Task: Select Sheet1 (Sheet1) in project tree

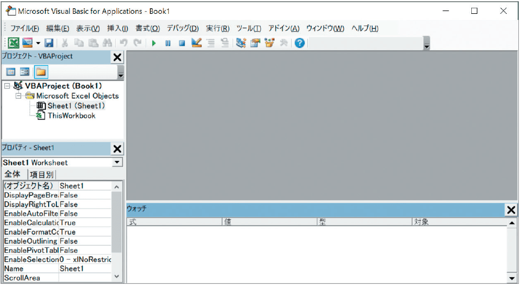Action: coord(76,106)
